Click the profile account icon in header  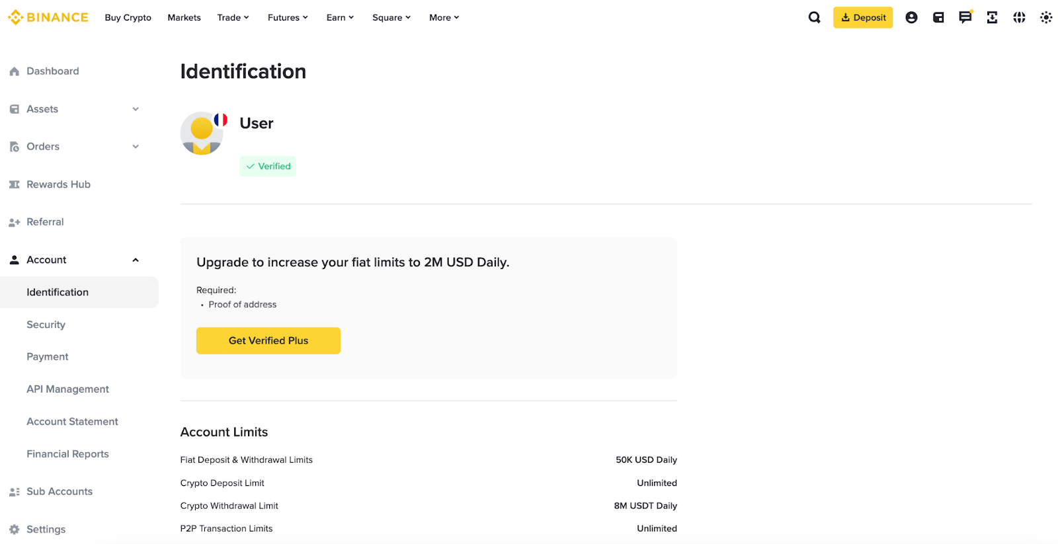click(911, 18)
